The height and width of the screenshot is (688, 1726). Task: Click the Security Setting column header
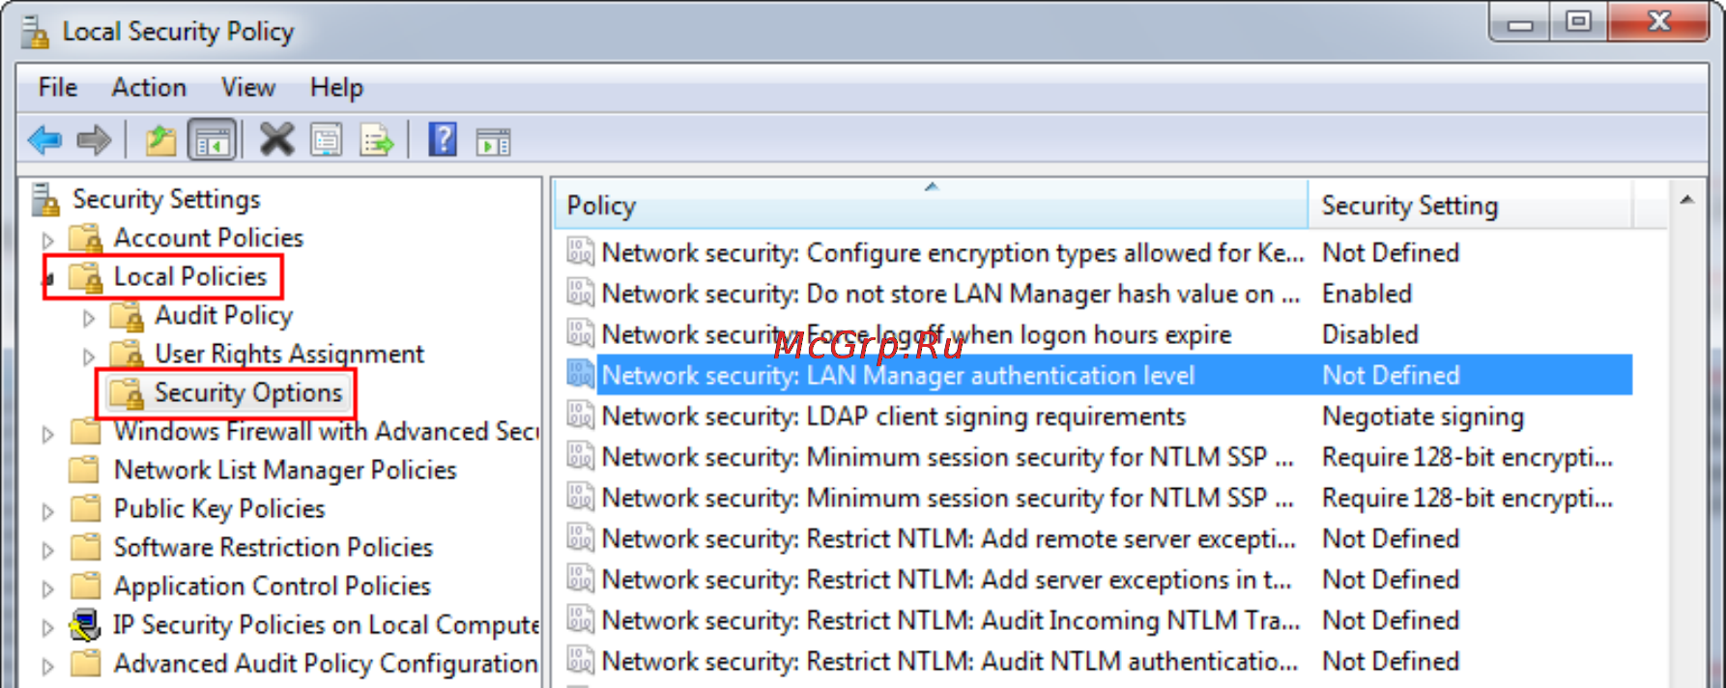(1470, 205)
